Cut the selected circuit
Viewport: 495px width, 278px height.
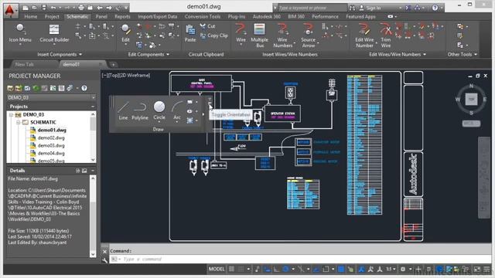tap(207, 26)
